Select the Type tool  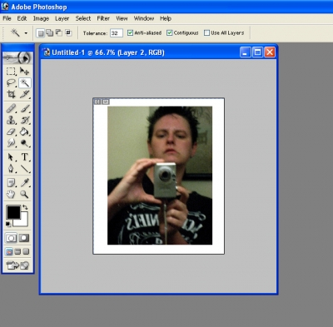(24, 157)
